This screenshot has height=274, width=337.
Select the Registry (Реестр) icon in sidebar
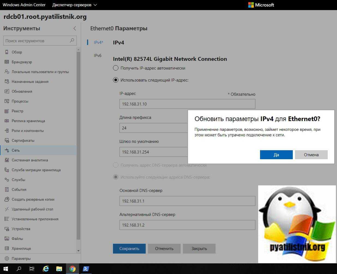point(7,111)
